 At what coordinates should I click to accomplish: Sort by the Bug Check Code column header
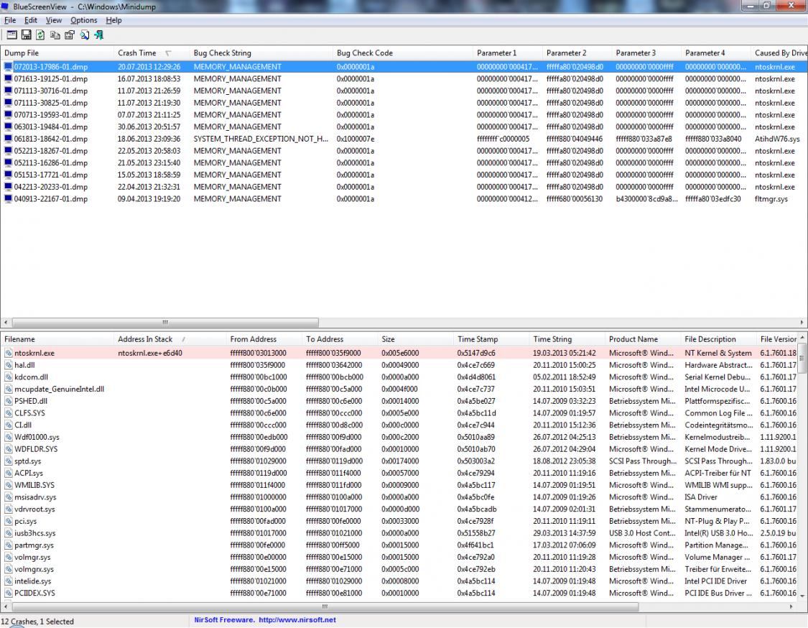403,52
